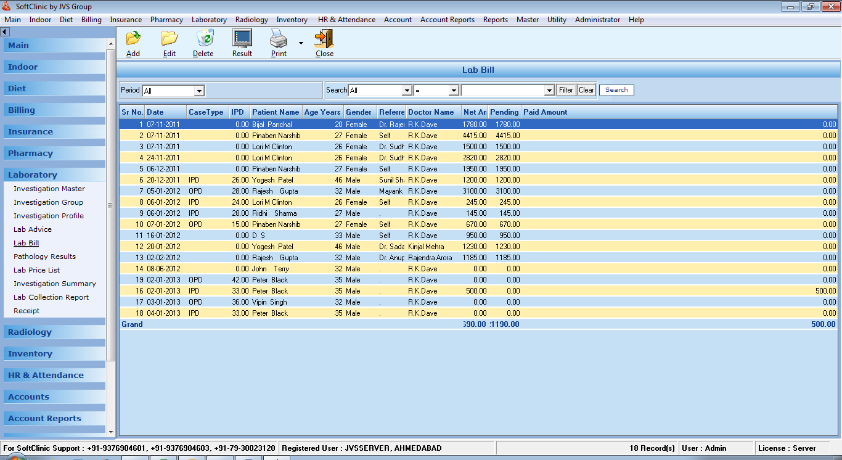
Task: Open Pathology Results in sidebar
Action: tap(44, 257)
